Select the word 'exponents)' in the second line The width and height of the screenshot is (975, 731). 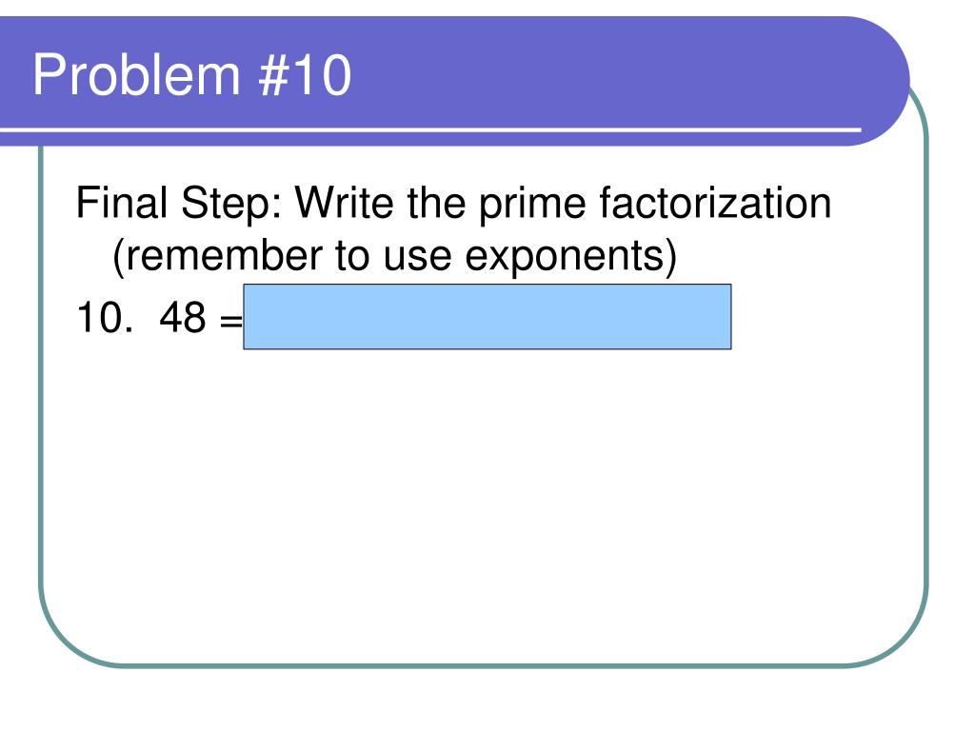tap(571, 257)
